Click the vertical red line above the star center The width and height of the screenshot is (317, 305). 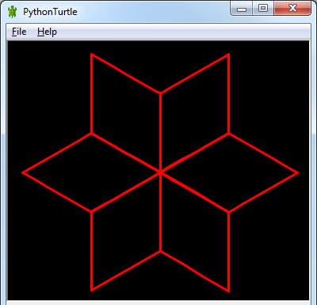(160, 132)
